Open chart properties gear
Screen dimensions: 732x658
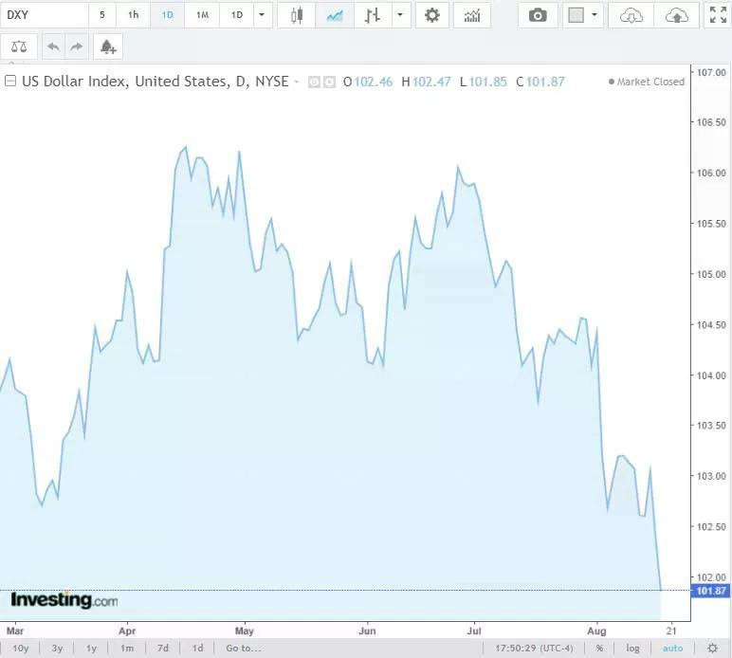[432, 15]
